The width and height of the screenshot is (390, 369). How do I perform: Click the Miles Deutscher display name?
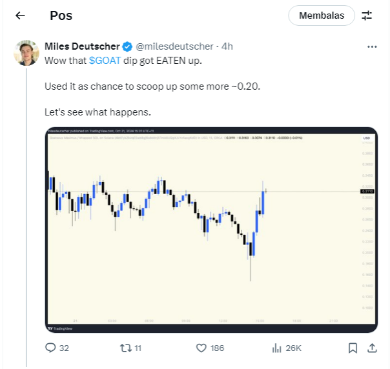[82, 46]
